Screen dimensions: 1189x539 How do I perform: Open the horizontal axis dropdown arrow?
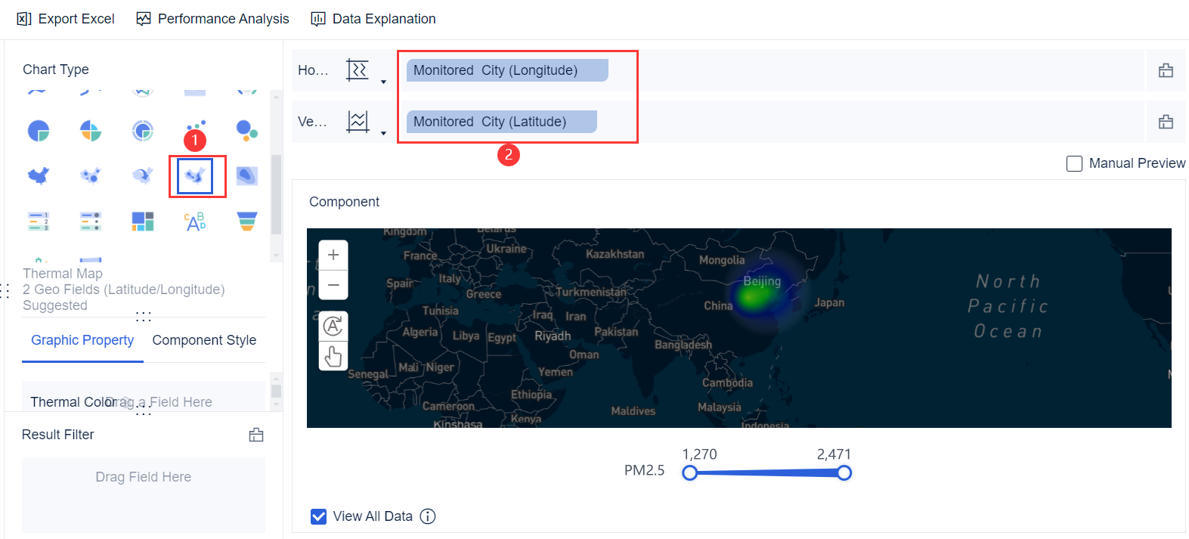[x=383, y=82]
